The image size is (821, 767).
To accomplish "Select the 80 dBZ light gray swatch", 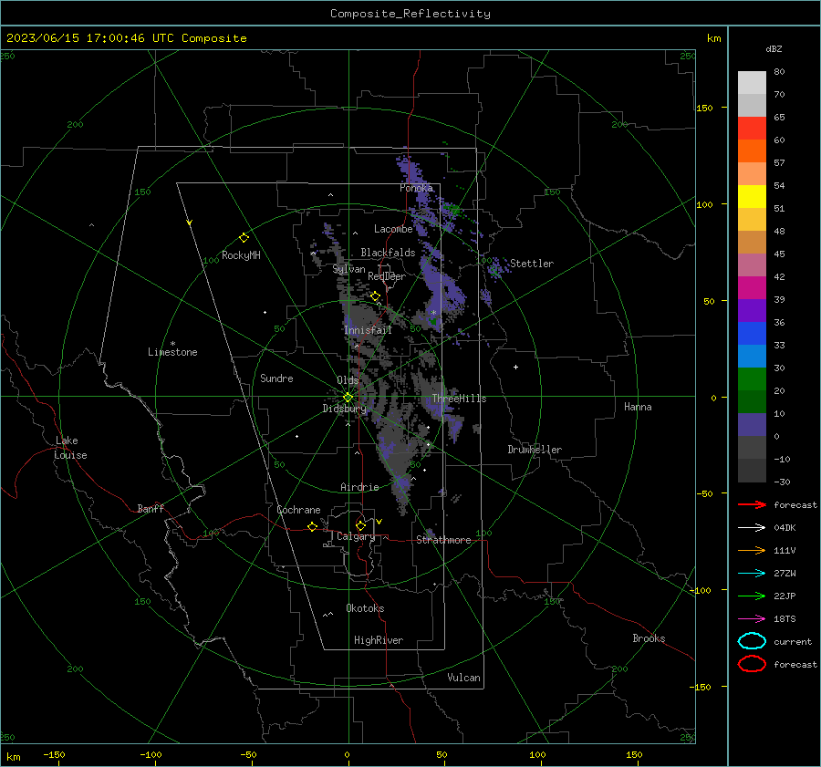I will [x=752, y=82].
